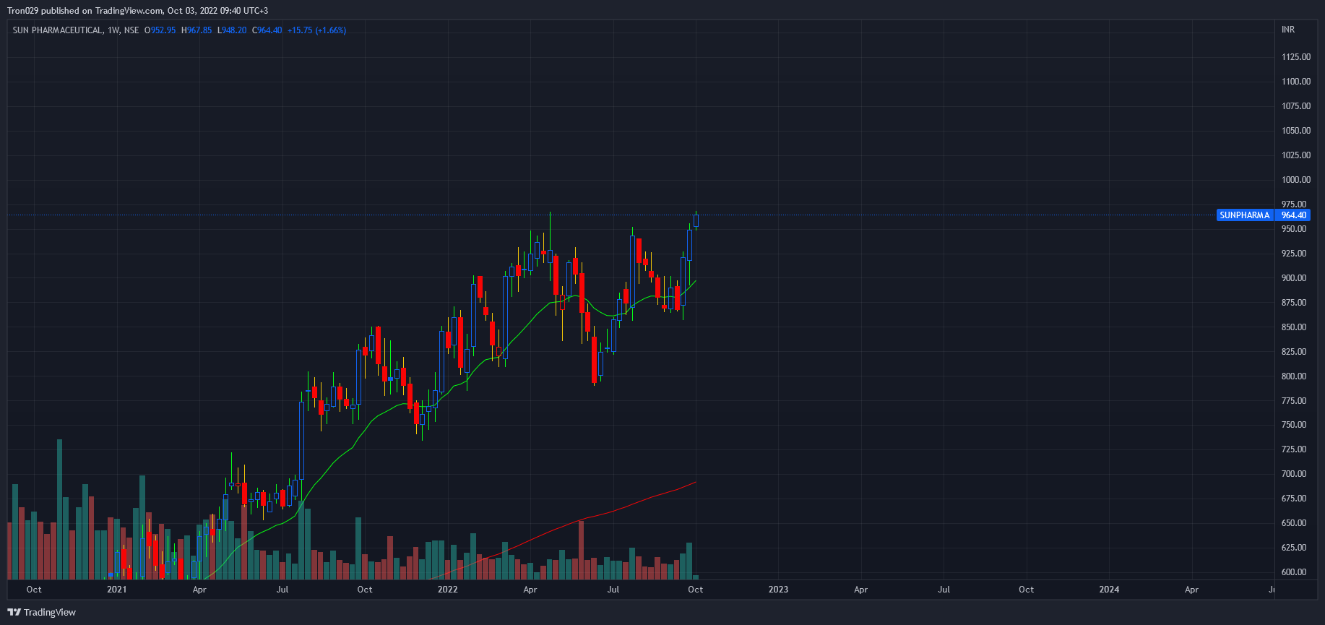Click the 625.00 price axis label
1325x625 pixels.
[1293, 548]
